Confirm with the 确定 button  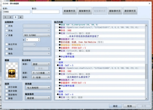pyautogui.click(x=115, y=106)
